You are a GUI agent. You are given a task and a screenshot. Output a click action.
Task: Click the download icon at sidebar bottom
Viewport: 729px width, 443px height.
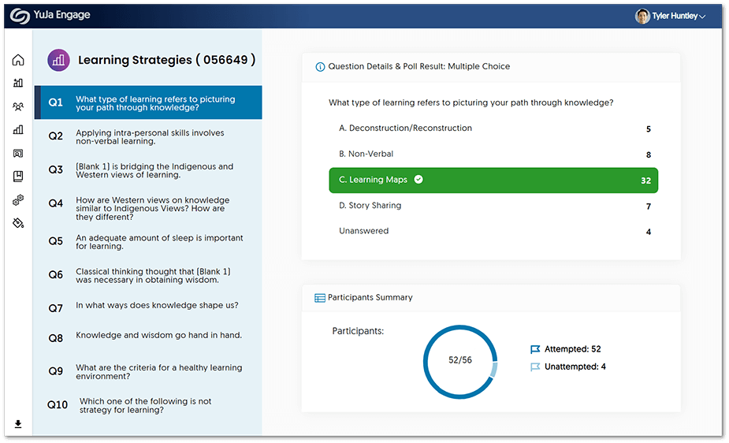click(18, 424)
